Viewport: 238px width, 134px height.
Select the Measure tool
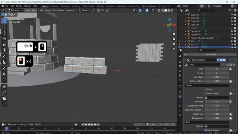coord(4,62)
